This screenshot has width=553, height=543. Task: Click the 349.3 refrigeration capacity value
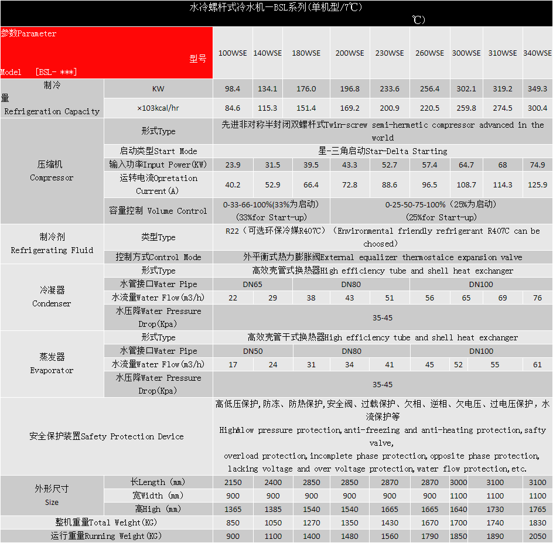point(537,89)
